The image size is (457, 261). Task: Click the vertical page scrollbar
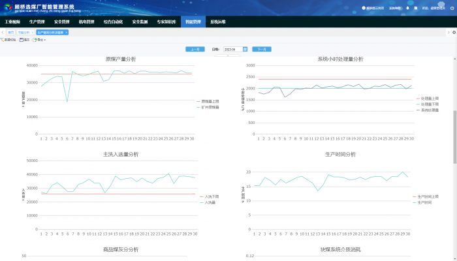454,130
